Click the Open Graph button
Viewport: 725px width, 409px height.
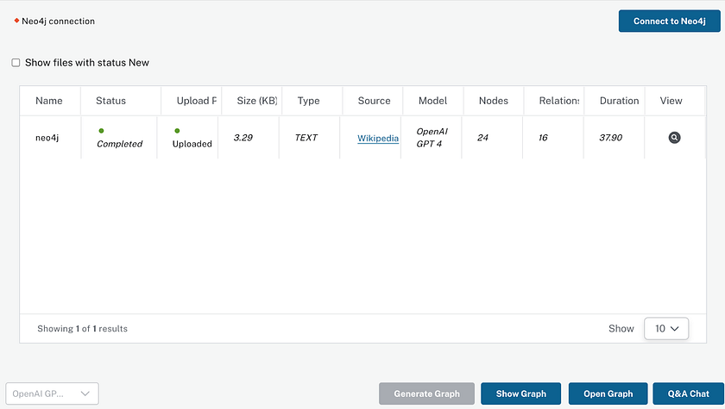point(608,394)
